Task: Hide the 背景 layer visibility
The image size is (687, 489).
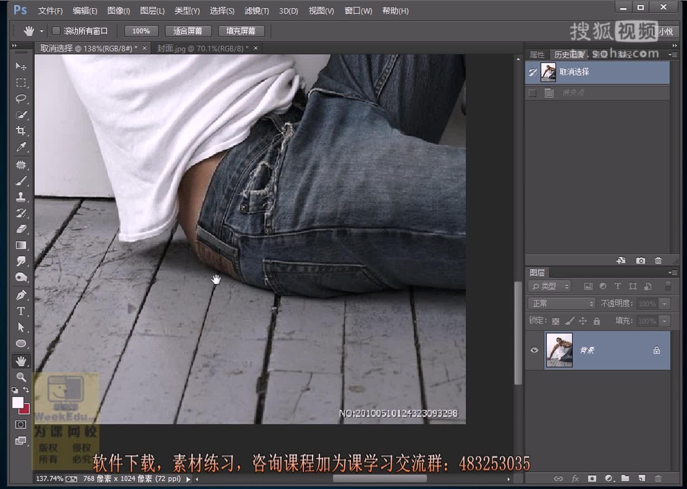Action: pyautogui.click(x=534, y=350)
